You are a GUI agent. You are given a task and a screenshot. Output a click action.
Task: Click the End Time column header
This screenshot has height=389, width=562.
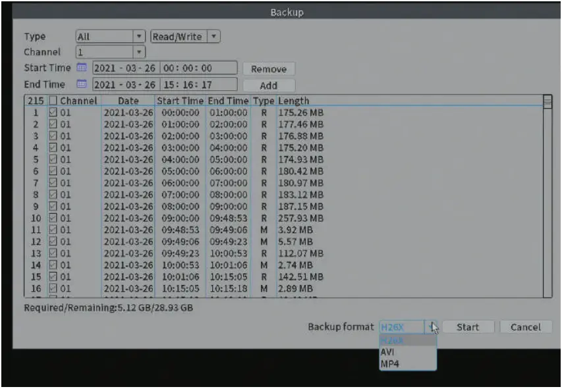pos(229,101)
